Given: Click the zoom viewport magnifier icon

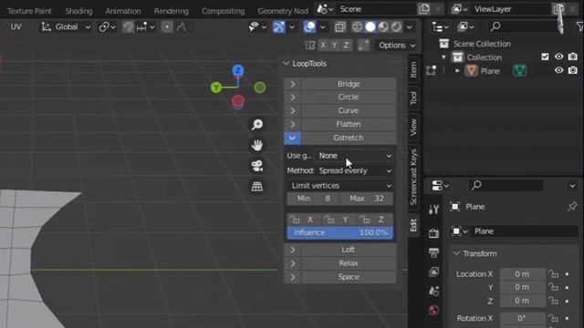Looking at the screenshot, I should tap(257, 124).
